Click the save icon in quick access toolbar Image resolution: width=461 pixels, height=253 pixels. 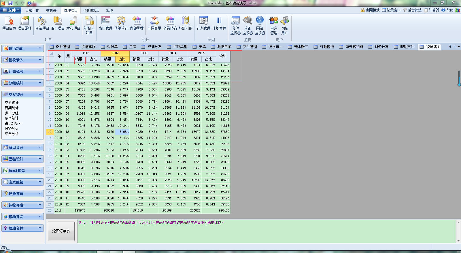click(10, 3)
